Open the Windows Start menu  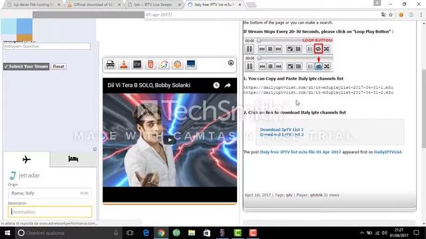click(x=7, y=233)
